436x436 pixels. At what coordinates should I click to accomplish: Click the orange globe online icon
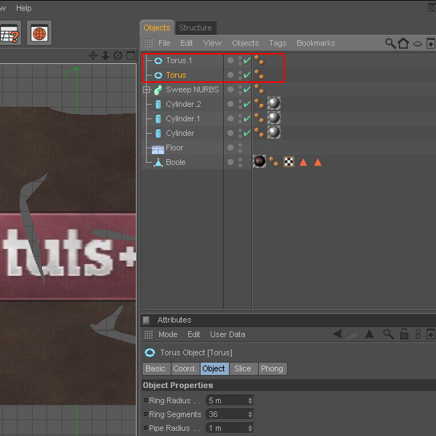[x=39, y=33]
